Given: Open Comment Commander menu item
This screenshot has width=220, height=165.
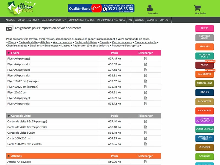Looking at the screenshot, I should [x=81, y=20].
